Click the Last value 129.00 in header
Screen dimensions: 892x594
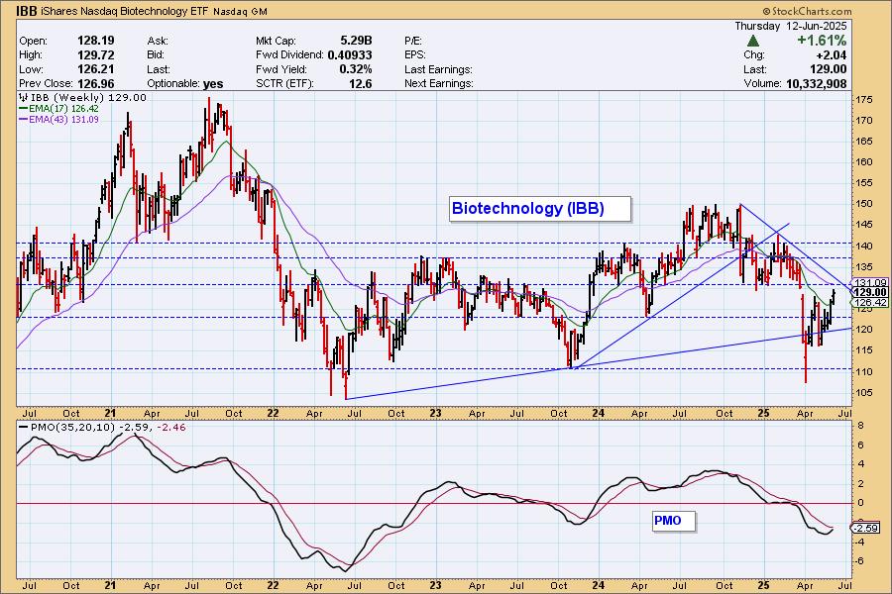click(x=829, y=69)
